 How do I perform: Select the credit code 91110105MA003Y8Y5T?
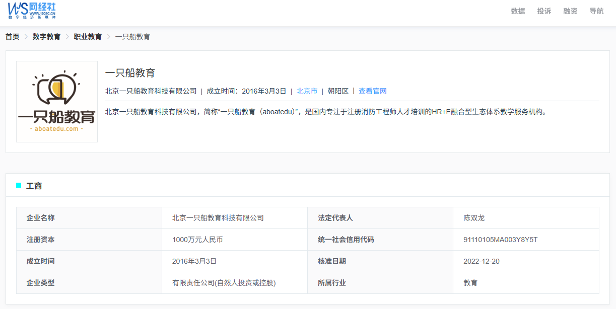tap(501, 240)
